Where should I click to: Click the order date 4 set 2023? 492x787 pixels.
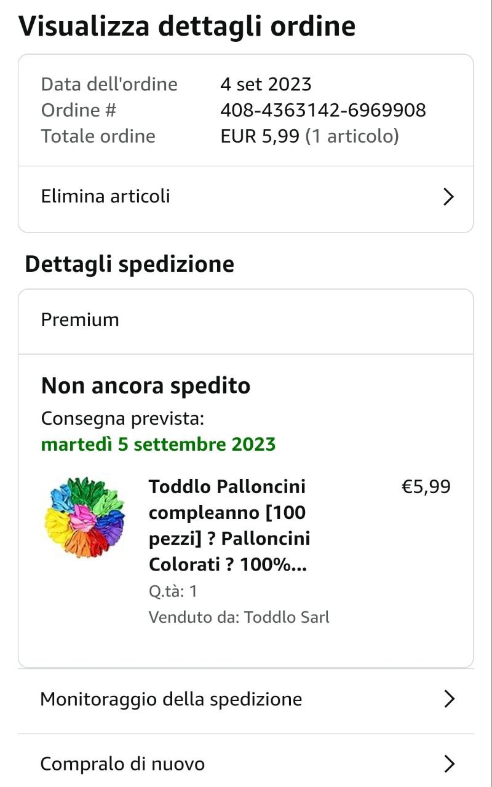(266, 84)
